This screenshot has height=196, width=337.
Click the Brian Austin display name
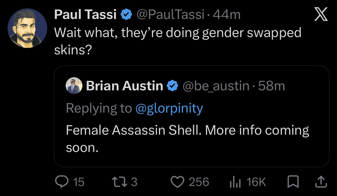point(125,86)
